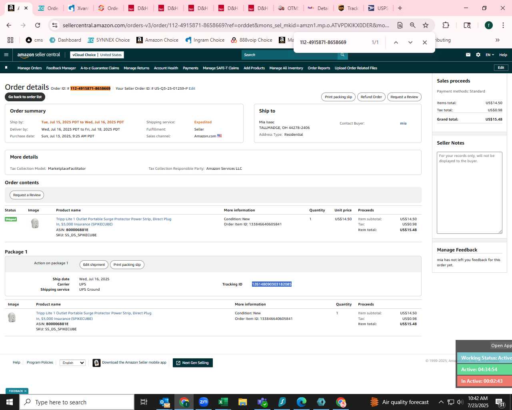
Task: Open Microsoft Edge from the taskbar
Action: pos(302,402)
